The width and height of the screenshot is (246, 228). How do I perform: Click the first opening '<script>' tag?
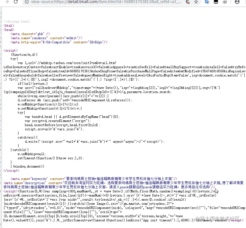tap(11, 51)
